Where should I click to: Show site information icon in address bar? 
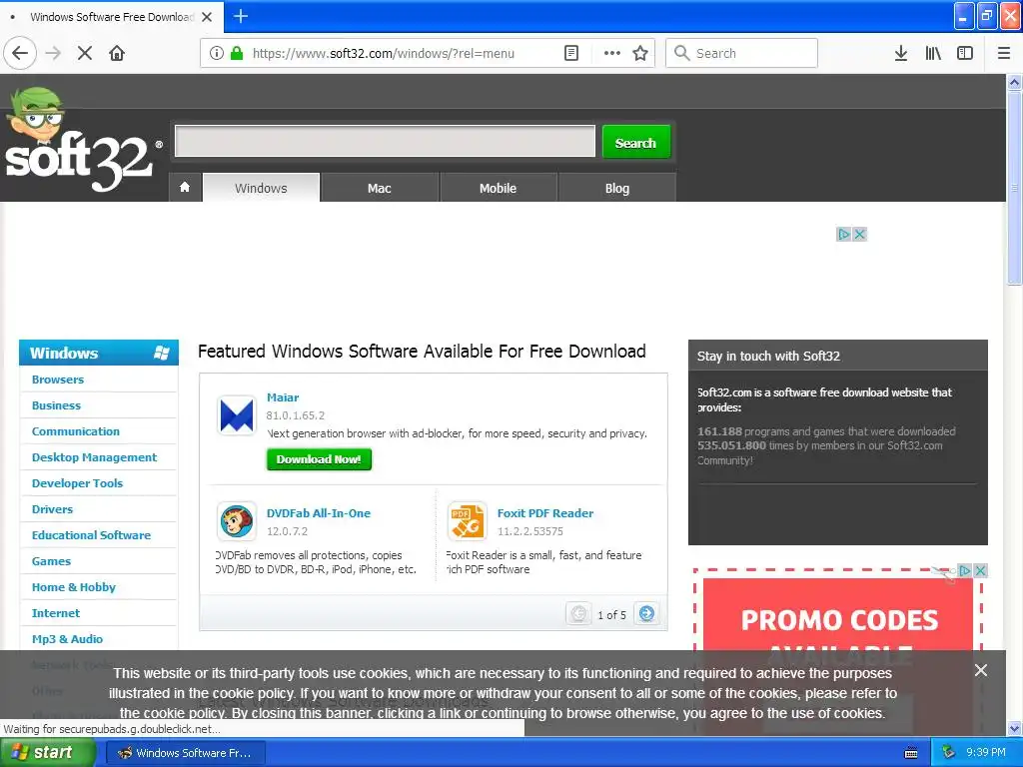point(216,53)
